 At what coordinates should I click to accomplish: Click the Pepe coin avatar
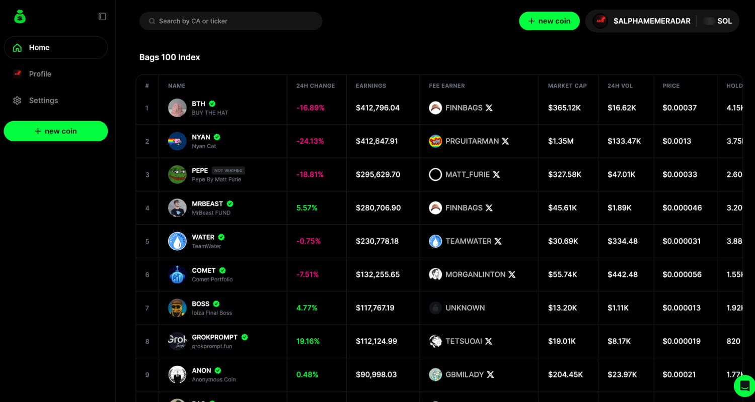click(x=177, y=174)
